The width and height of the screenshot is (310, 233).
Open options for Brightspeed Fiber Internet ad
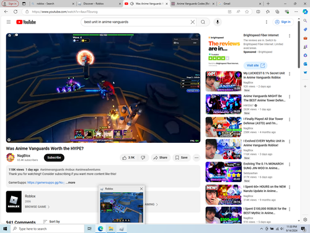(x=290, y=36)
